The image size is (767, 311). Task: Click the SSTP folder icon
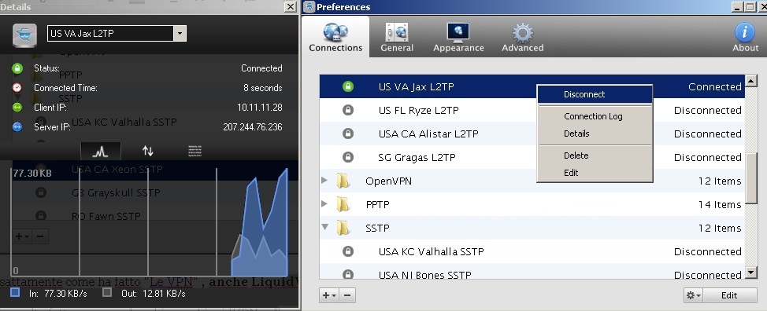coord(343,228)
